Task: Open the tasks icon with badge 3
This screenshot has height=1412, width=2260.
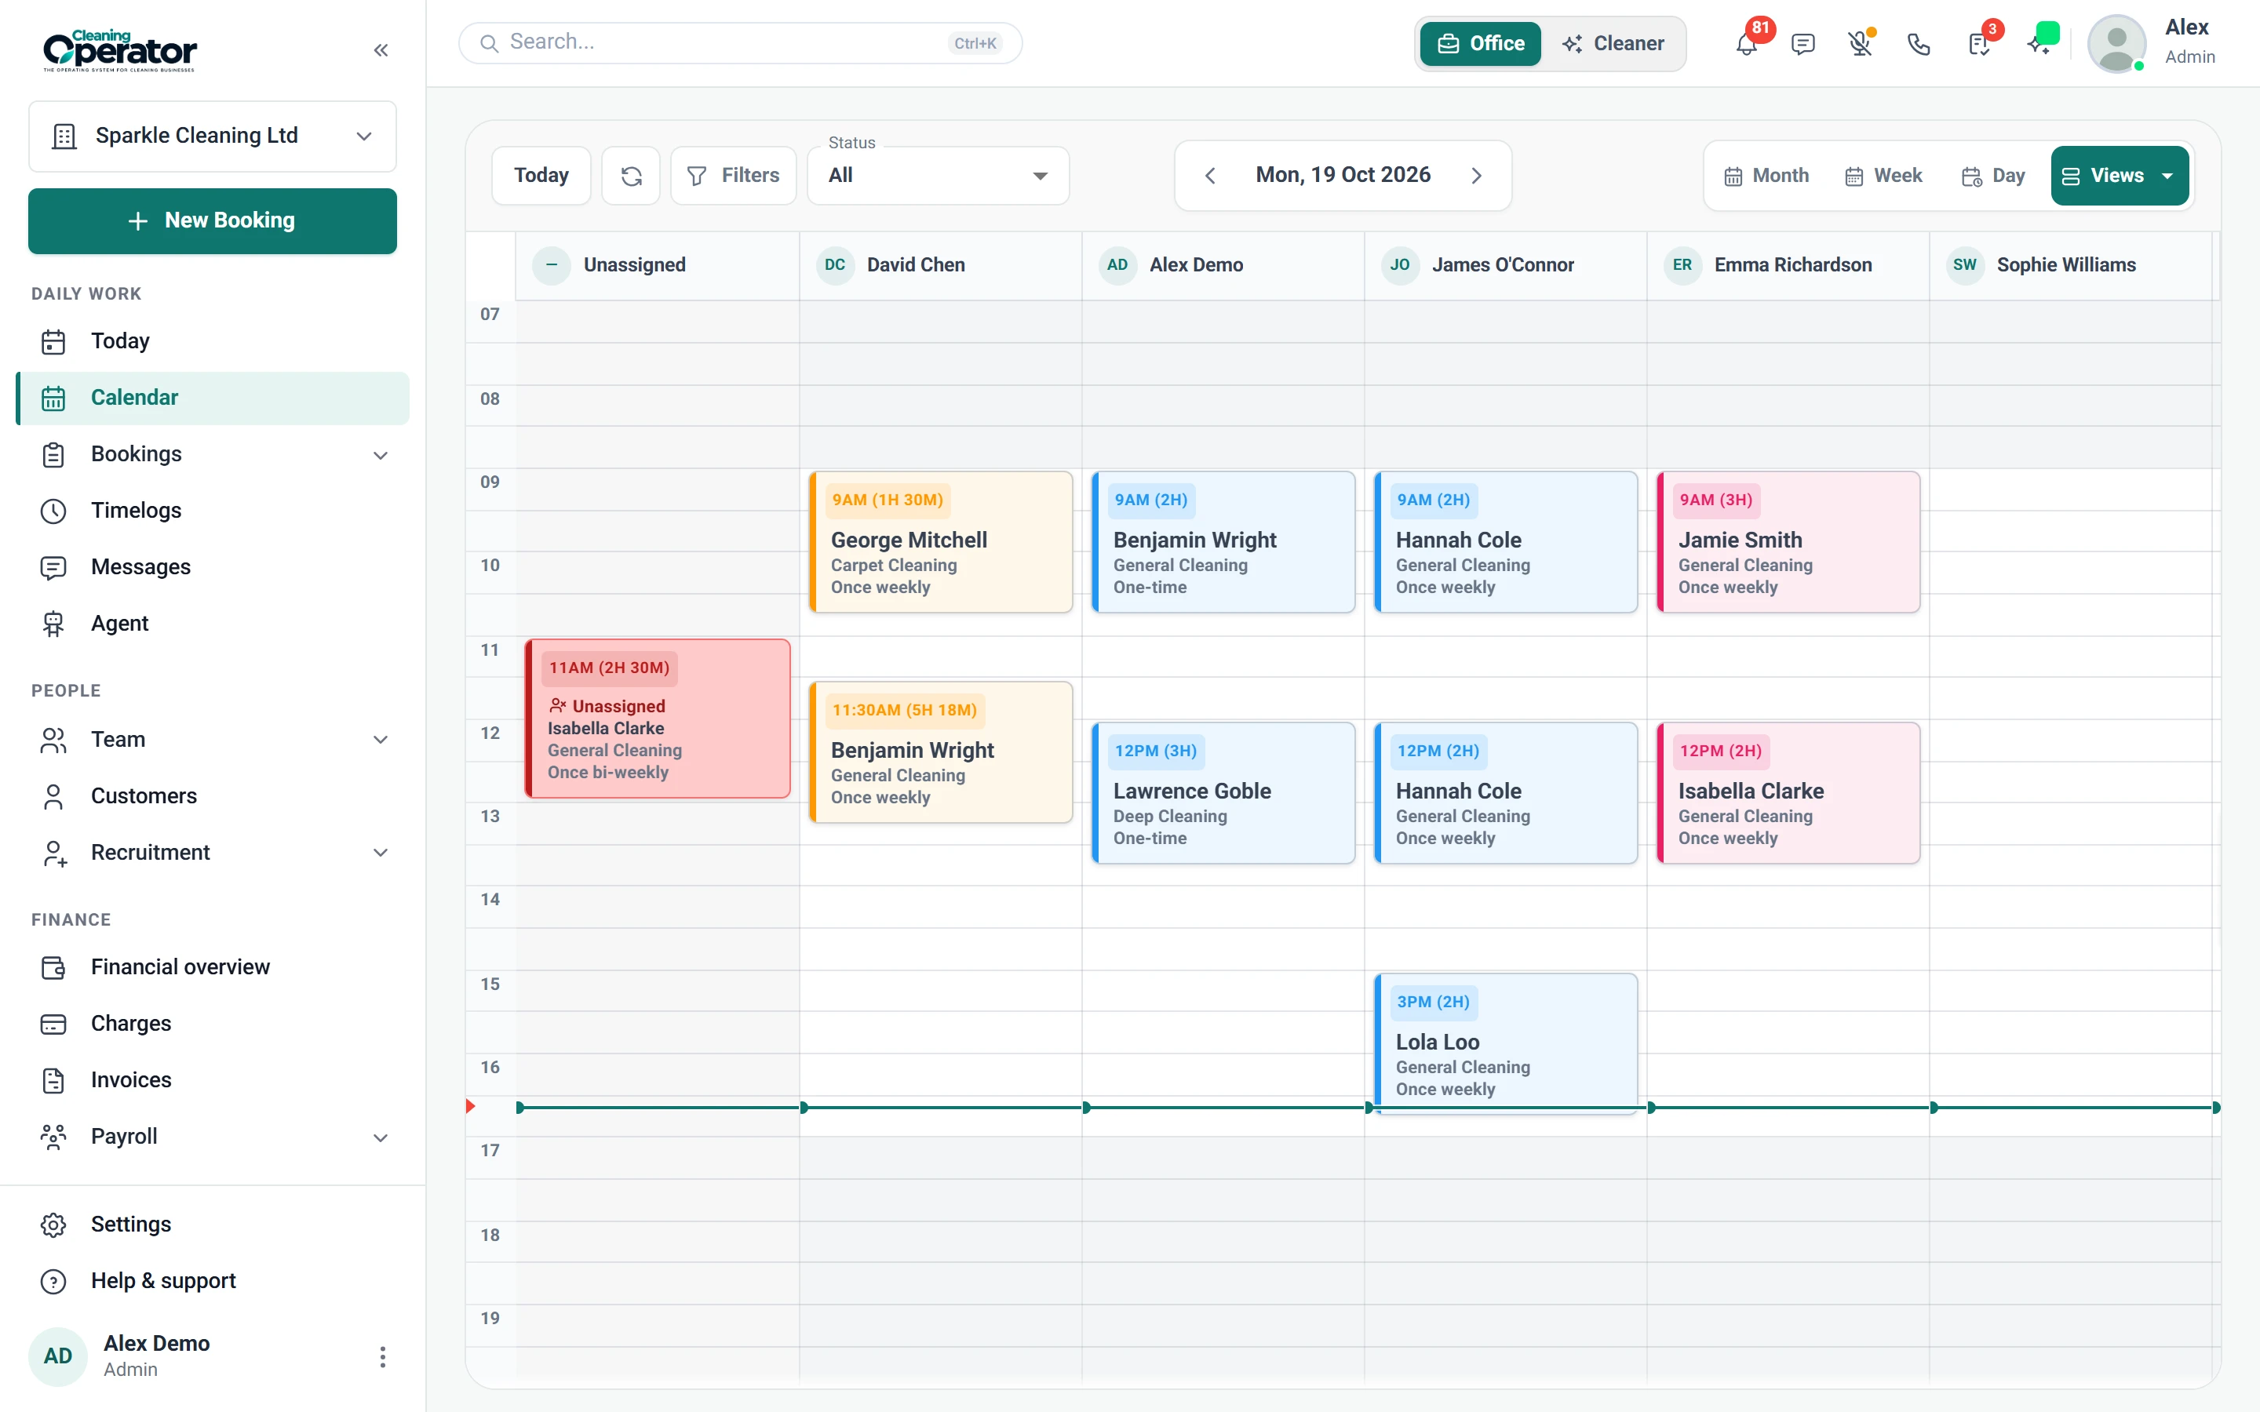Action: click(1978, 44)
